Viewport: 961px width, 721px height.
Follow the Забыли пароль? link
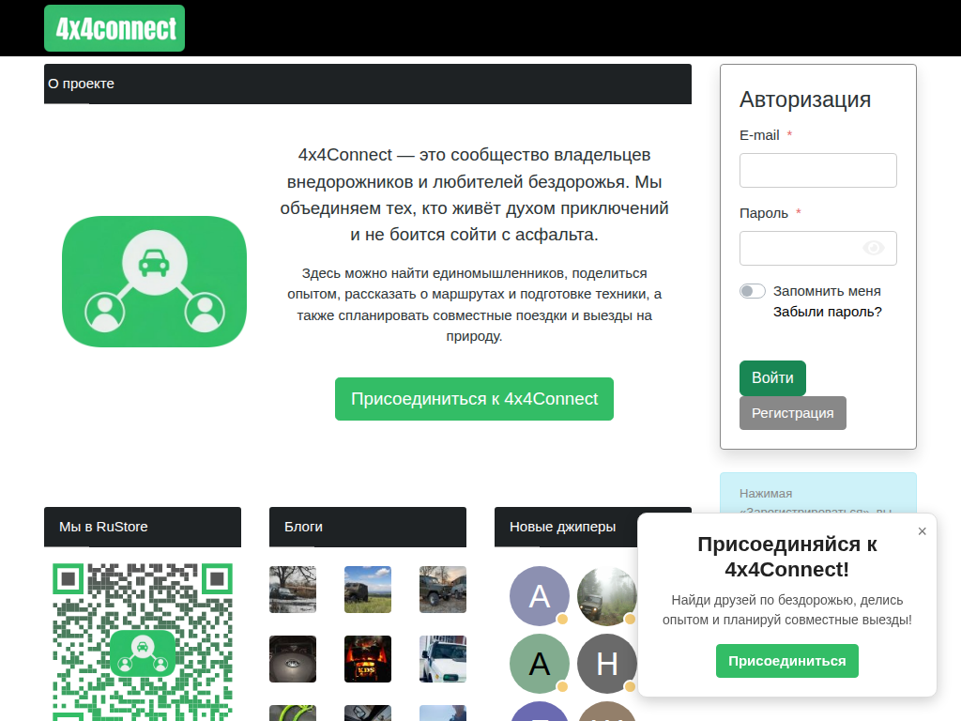(826, 312)
